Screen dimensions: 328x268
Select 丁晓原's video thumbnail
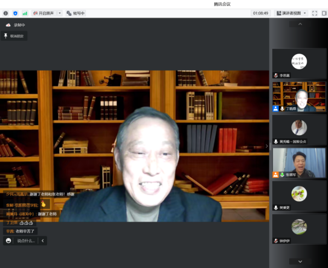[x=299, y=96]
